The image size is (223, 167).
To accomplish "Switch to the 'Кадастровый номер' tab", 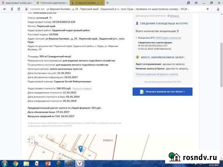I will tap(17, 3).
